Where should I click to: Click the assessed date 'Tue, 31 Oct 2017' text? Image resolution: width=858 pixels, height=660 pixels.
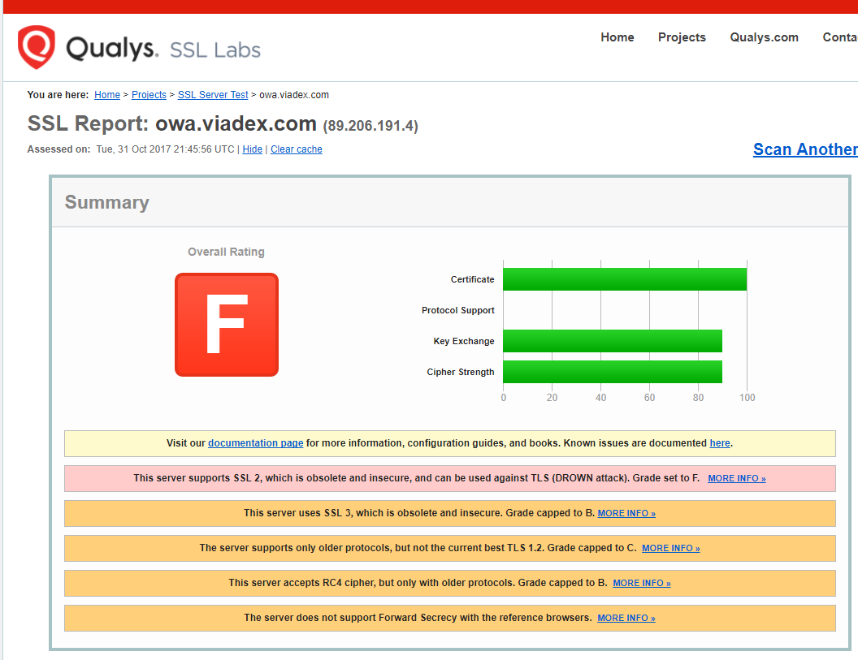pyautogui.click(x=133, y=149)
